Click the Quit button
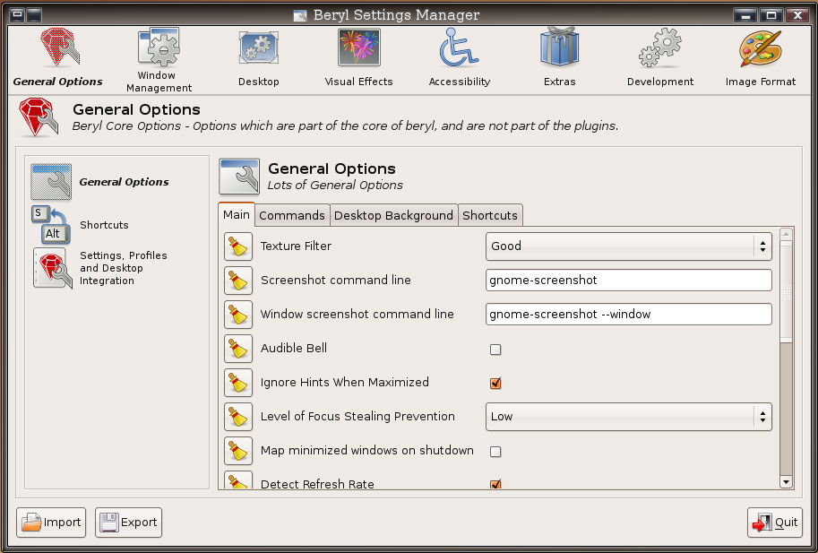The image size is (818, 553). 775,523
